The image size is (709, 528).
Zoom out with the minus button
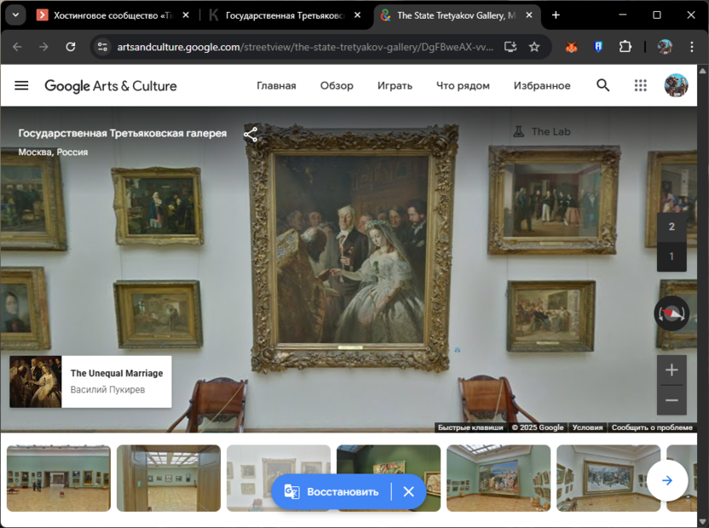point(672,400)
